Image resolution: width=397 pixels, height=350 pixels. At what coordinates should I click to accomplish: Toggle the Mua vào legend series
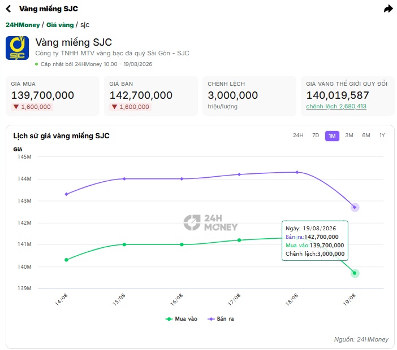pyautogui.click(x=182, y=319)
